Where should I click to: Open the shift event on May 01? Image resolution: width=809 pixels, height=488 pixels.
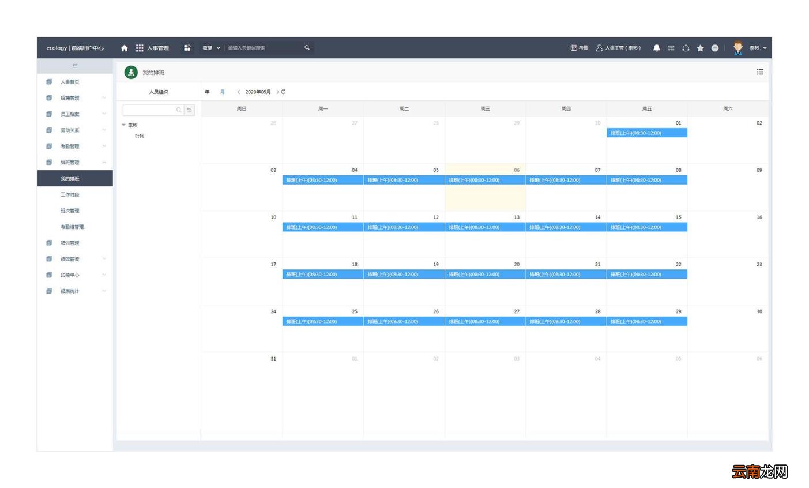[646, 133]
